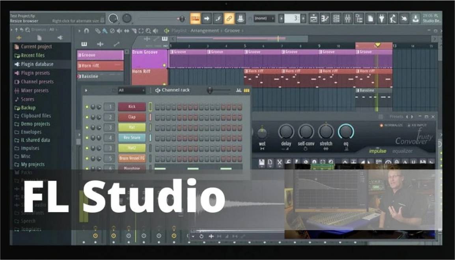The height and width of the screenshot is (260, 455).
Task: Select the playback speaker tool in playlist
Action: tap(155, 30)
